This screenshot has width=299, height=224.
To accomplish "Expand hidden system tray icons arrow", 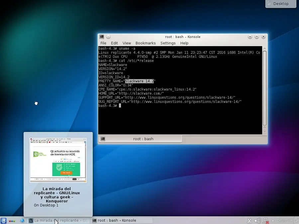I will (273, 221).
